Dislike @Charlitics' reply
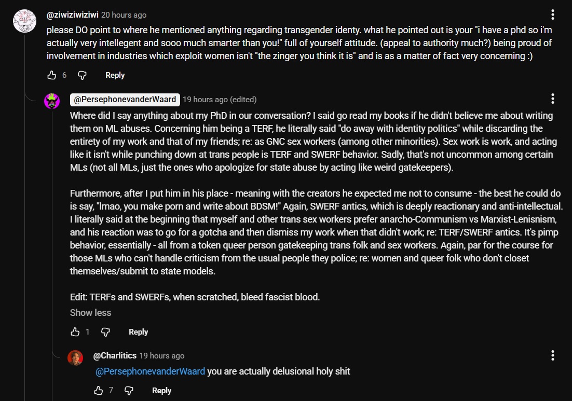The height and width of the screenshot is (401, 572). coord(129,390)
